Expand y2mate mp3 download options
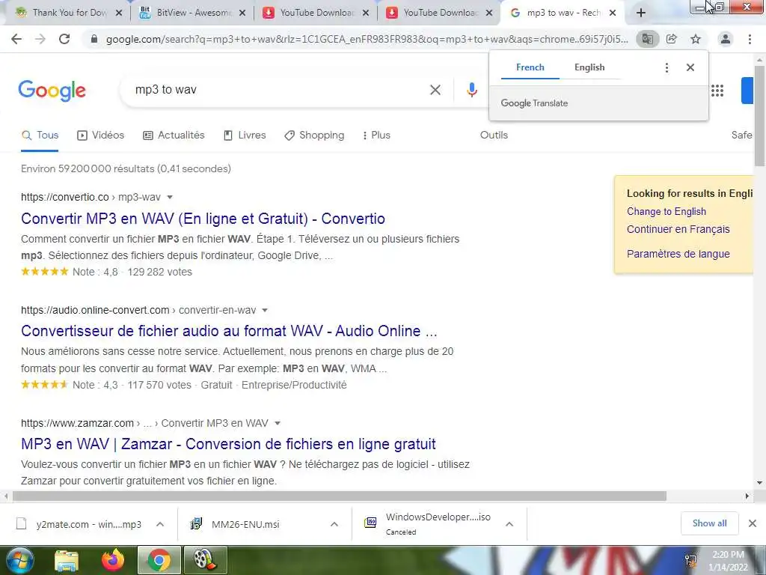This screenshot has height=575, width=766. (x=160, y=524)
